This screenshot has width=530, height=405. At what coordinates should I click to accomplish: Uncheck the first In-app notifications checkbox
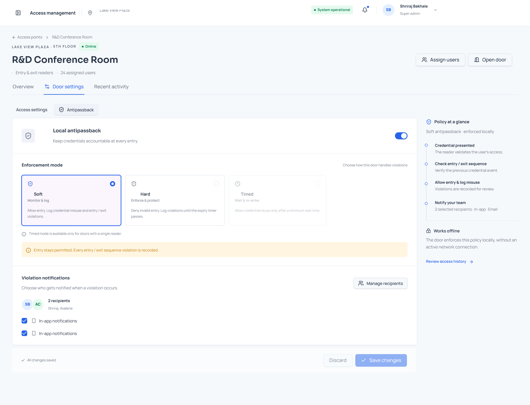coord(24,321)
